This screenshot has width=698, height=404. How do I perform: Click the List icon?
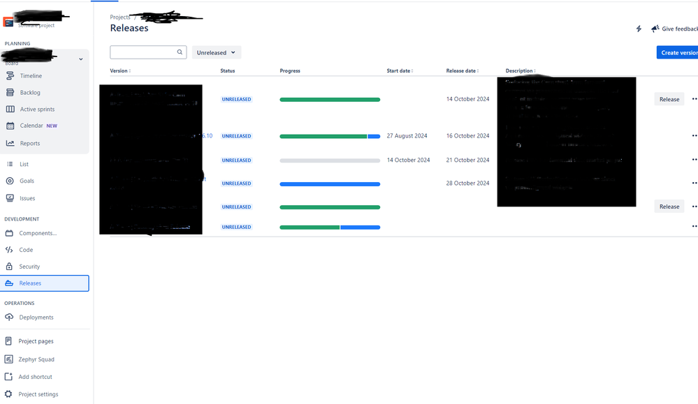[x=10, y=164]
